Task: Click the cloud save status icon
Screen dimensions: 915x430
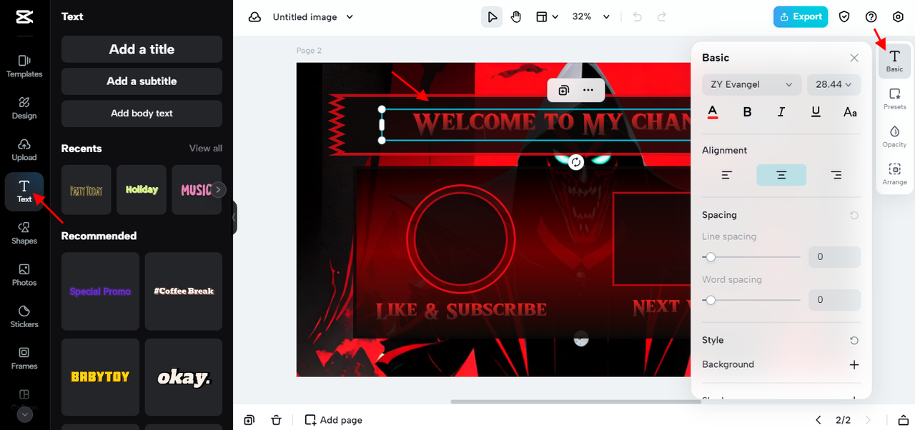Action: (x=254, y=17)
